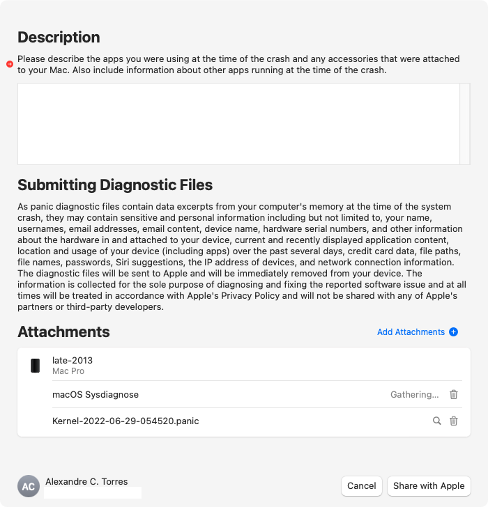Preview the Kernel panic file with magnifier icon
Viewport: 488px width, 507px height.
[x=437, y=421]
